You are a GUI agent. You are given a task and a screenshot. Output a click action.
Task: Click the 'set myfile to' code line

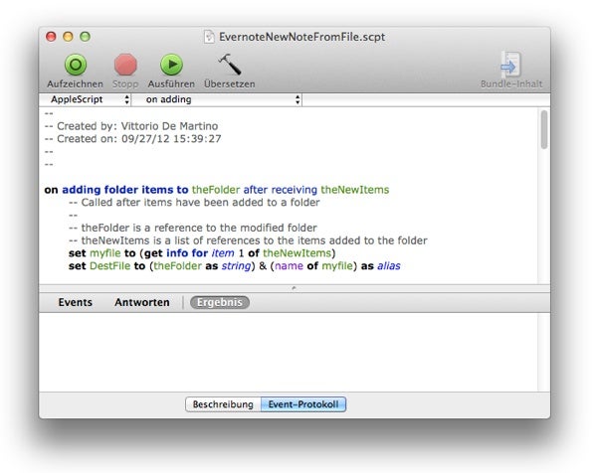[202, 253]
